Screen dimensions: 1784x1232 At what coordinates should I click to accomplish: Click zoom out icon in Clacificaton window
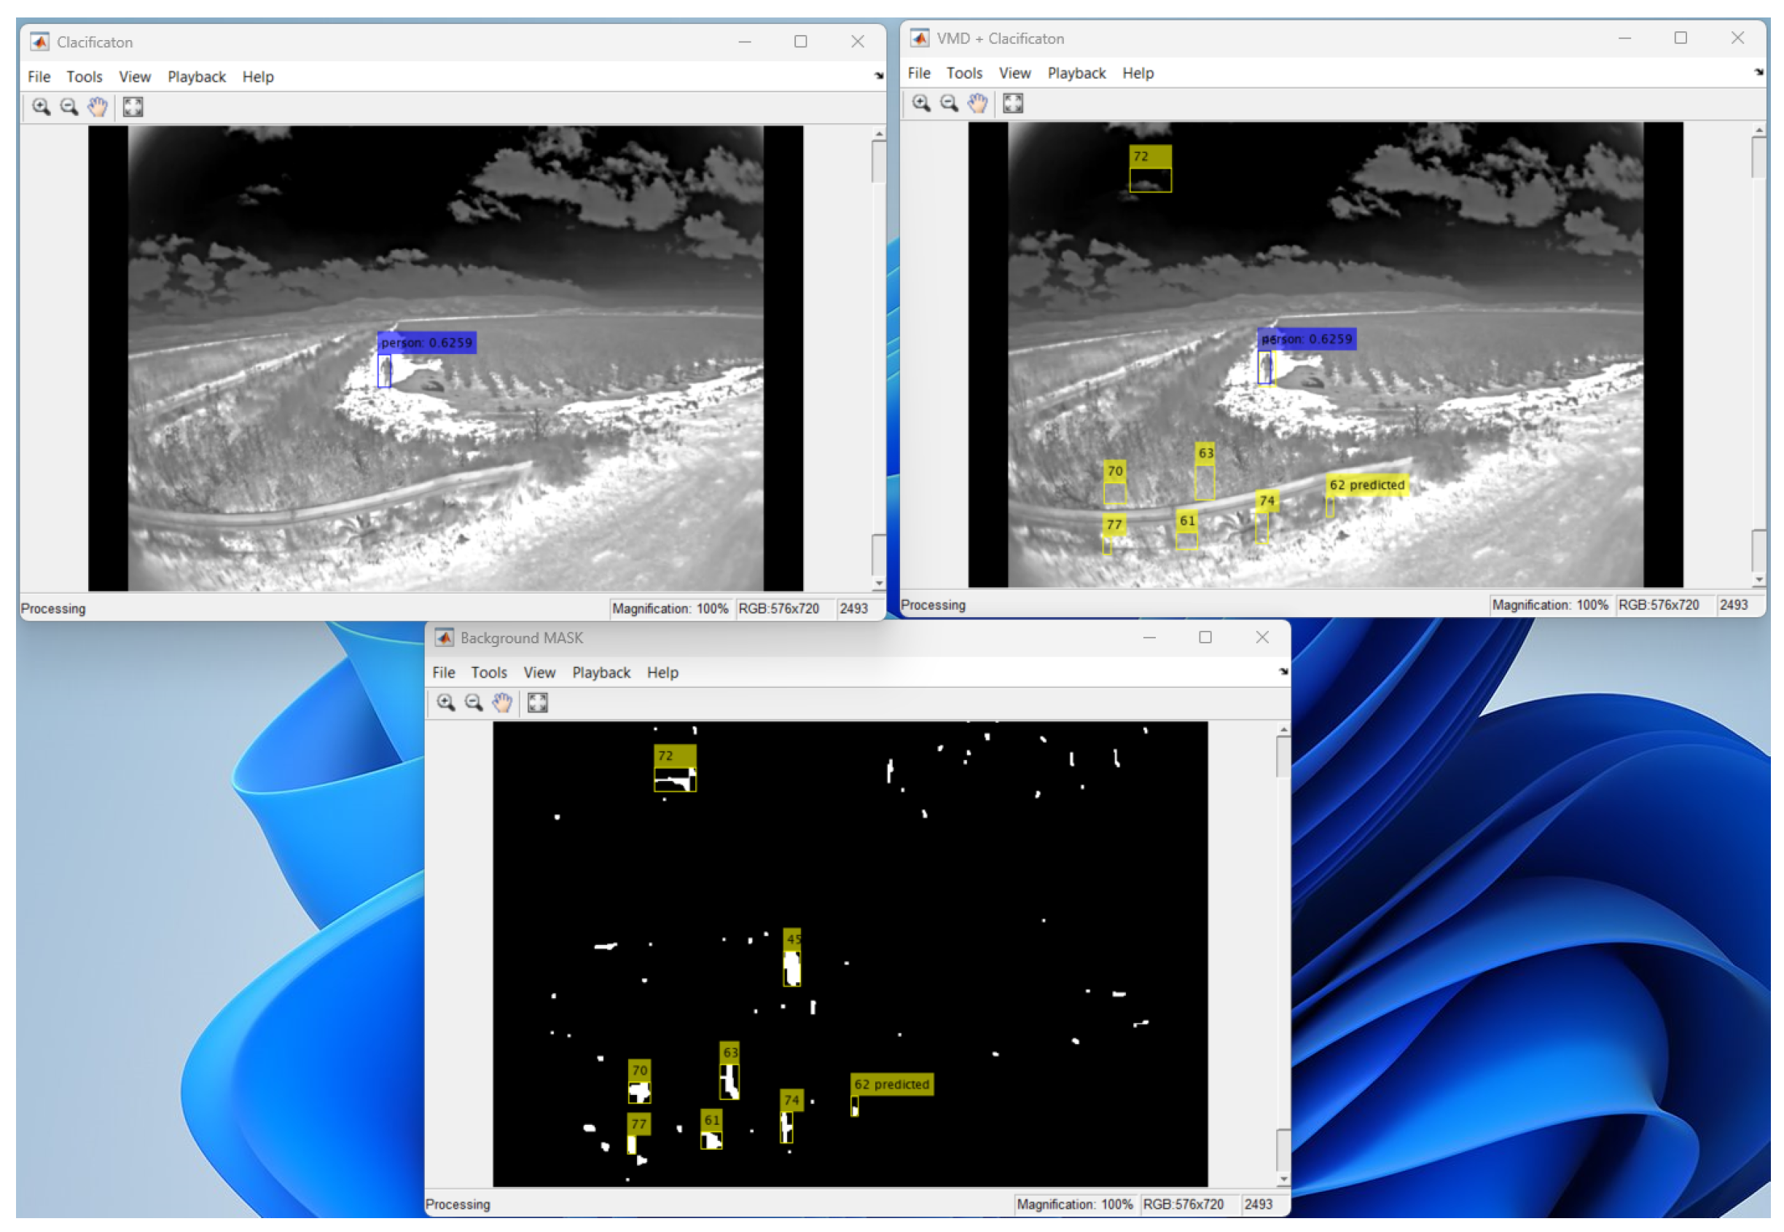(69, 107)
